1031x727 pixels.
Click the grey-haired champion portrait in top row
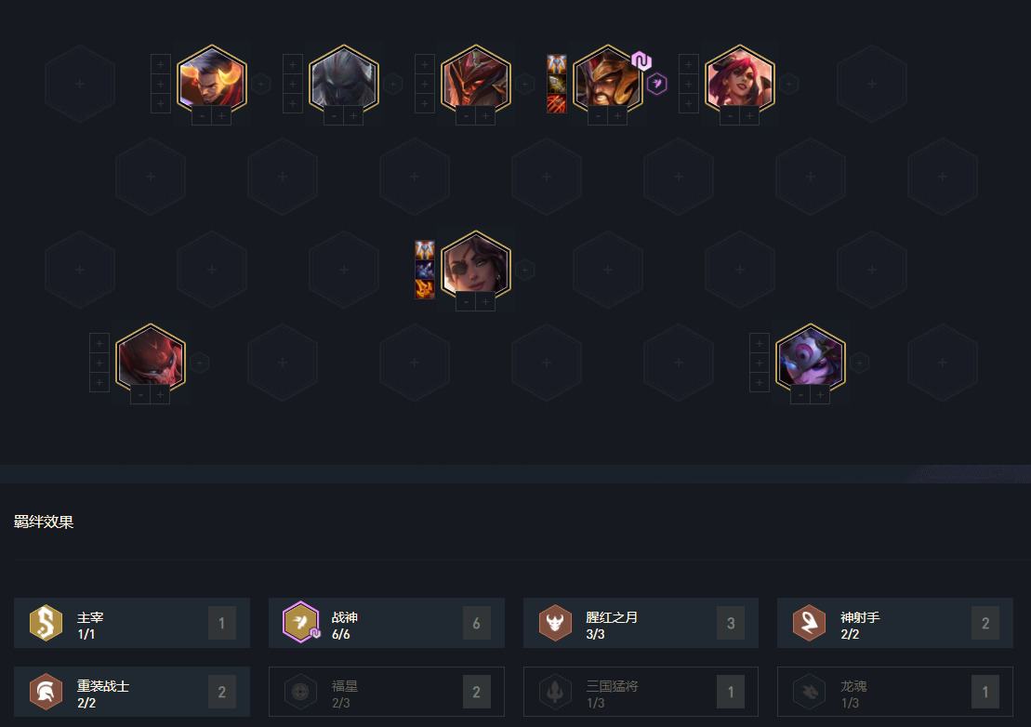[x=344, y=82]
